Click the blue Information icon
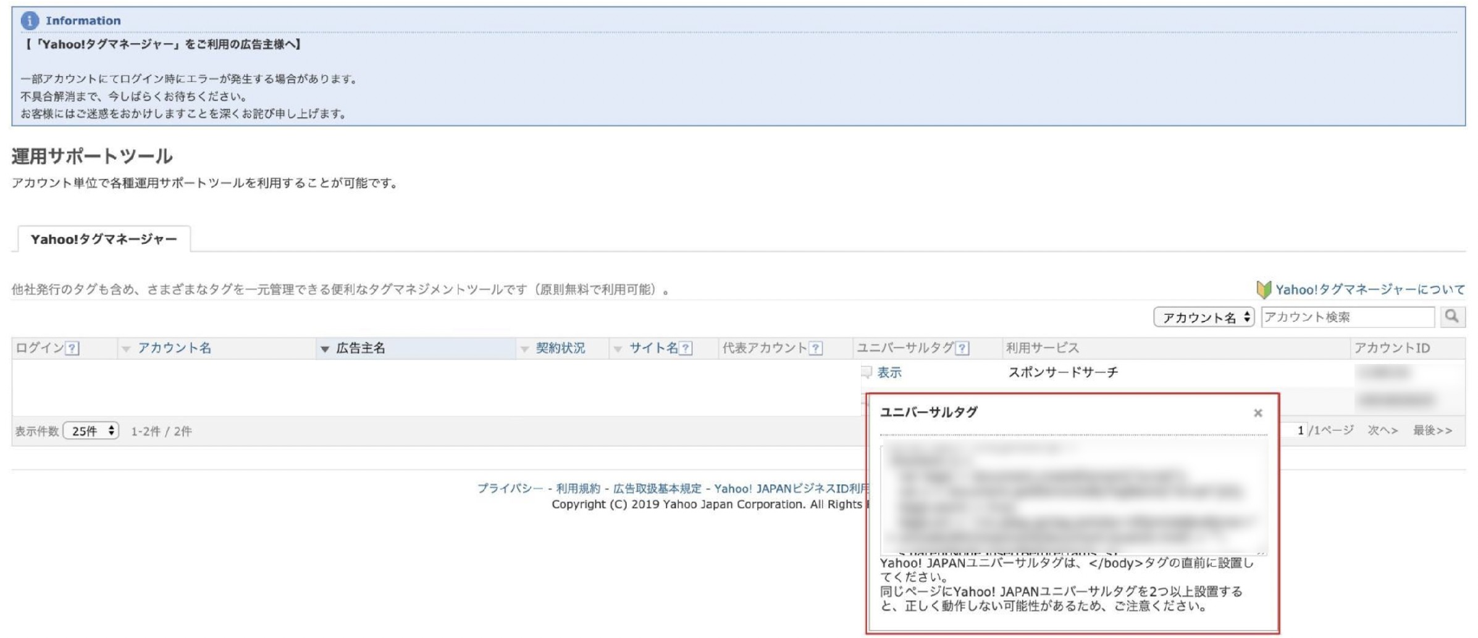Image resolution: width=1478 pixels, height=638 pixels. coord(30,20)
